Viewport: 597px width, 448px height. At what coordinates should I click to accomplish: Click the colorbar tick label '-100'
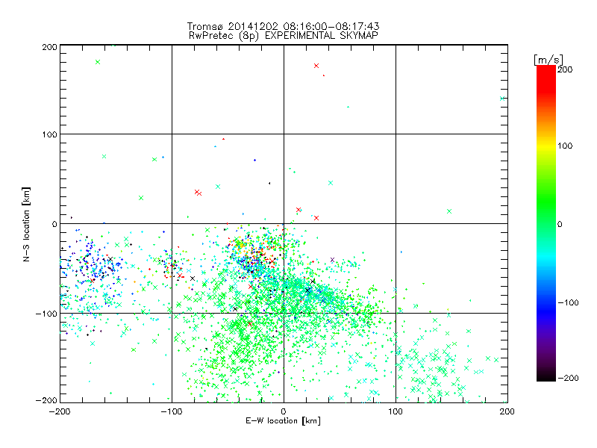click(568, 302)
